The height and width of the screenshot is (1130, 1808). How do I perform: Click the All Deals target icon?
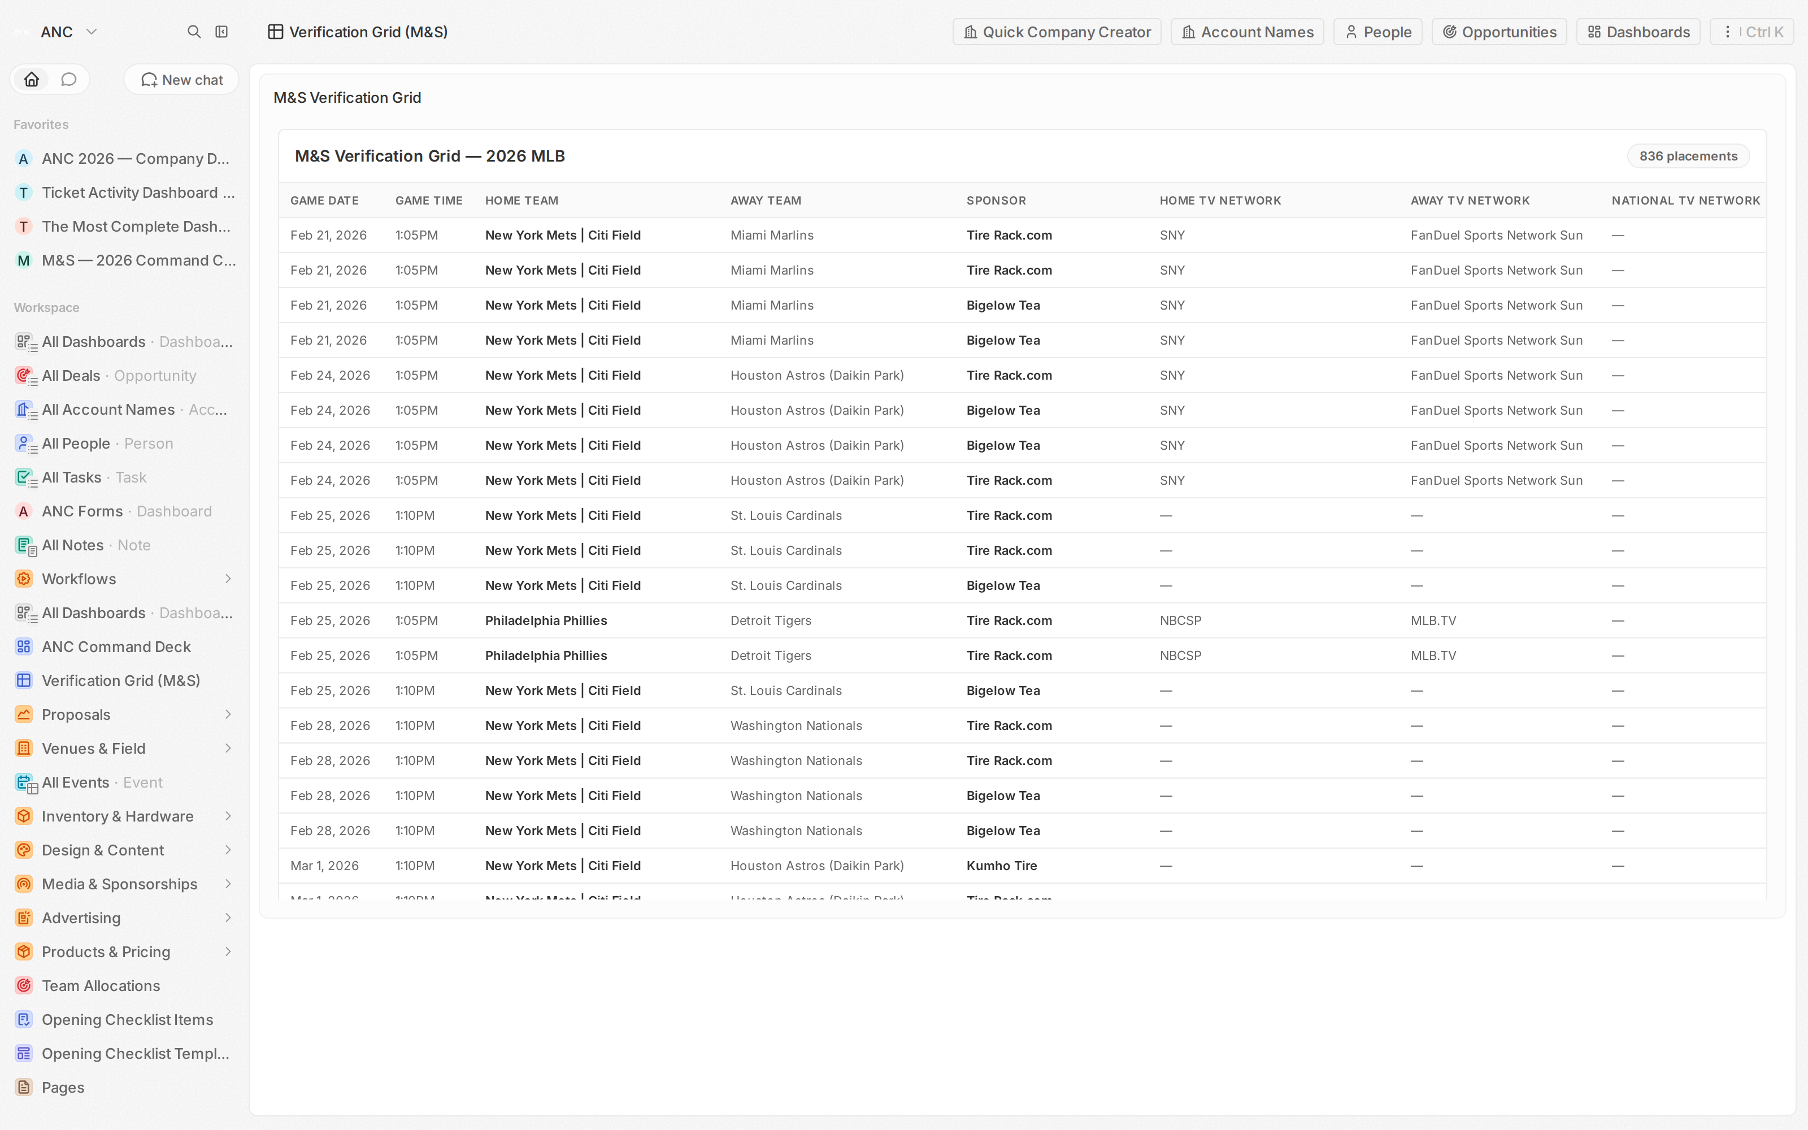24,376
